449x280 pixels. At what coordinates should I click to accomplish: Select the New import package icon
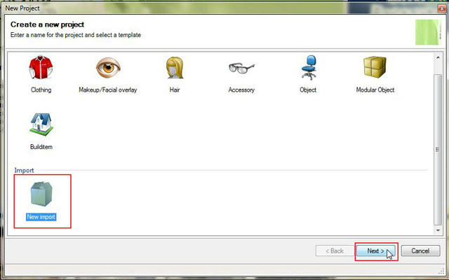point(41,194)
